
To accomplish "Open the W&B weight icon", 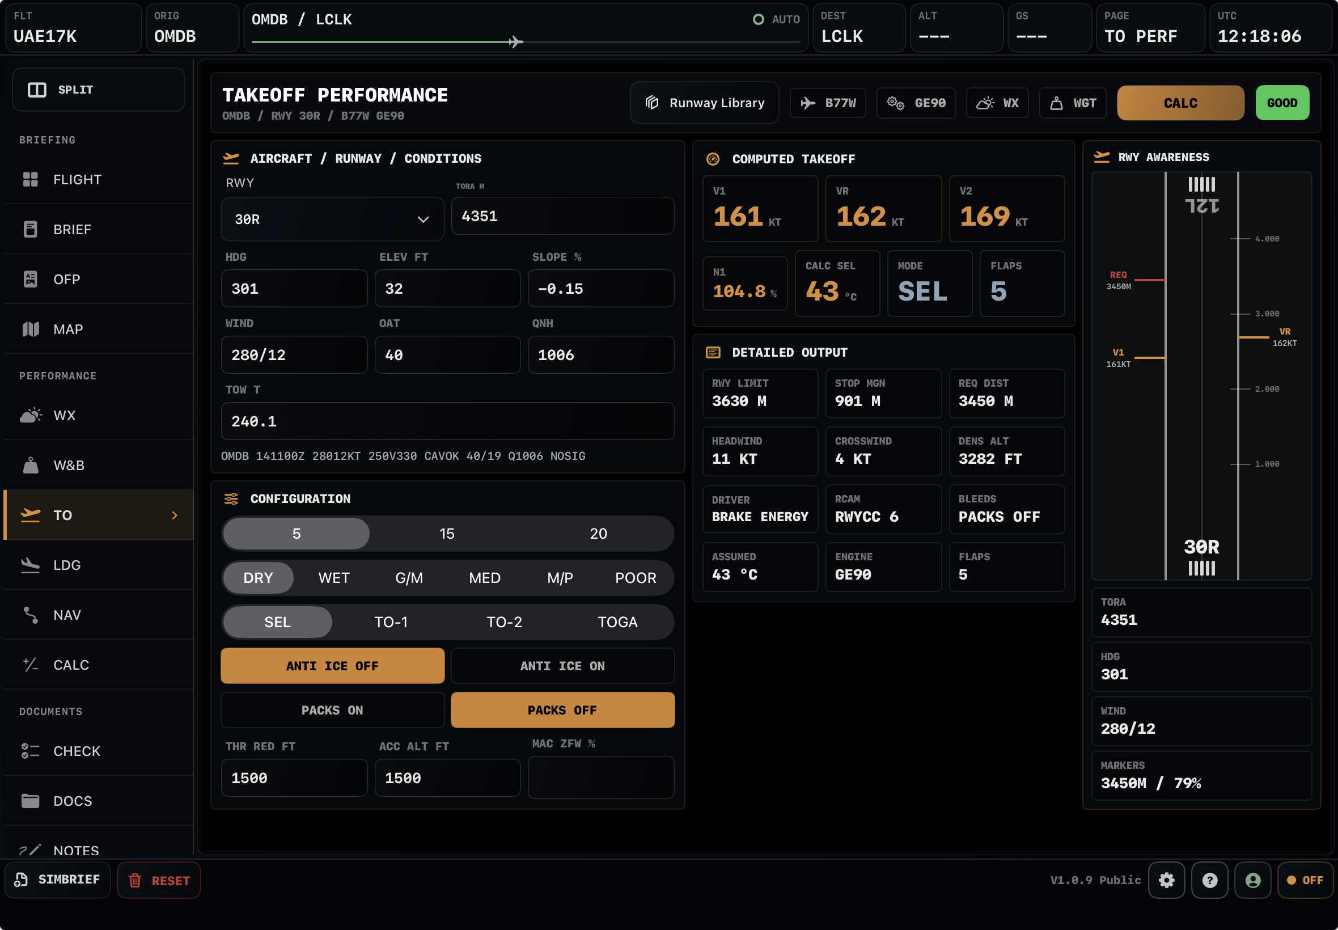I will coord(30,465).
